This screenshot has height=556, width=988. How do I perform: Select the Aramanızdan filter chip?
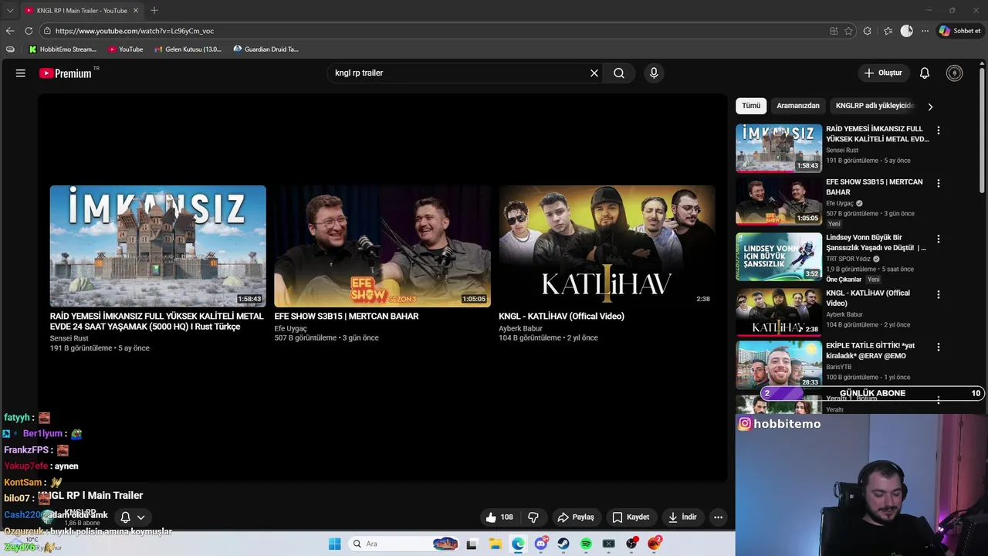coord(798,106)
